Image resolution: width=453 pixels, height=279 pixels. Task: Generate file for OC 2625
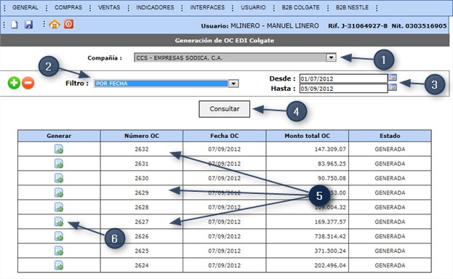coord(59,251)
